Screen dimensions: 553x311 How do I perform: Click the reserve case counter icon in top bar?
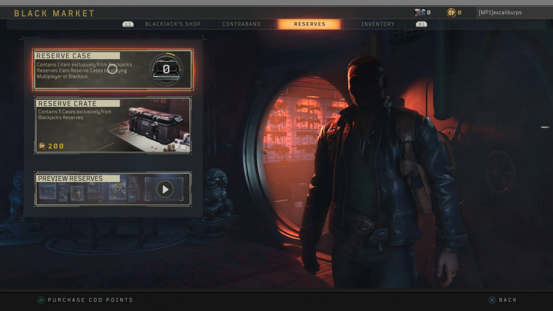pyautogui.click(x=419, y=12)
